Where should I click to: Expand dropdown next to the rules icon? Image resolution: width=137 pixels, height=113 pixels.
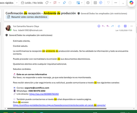click(82, 3)
